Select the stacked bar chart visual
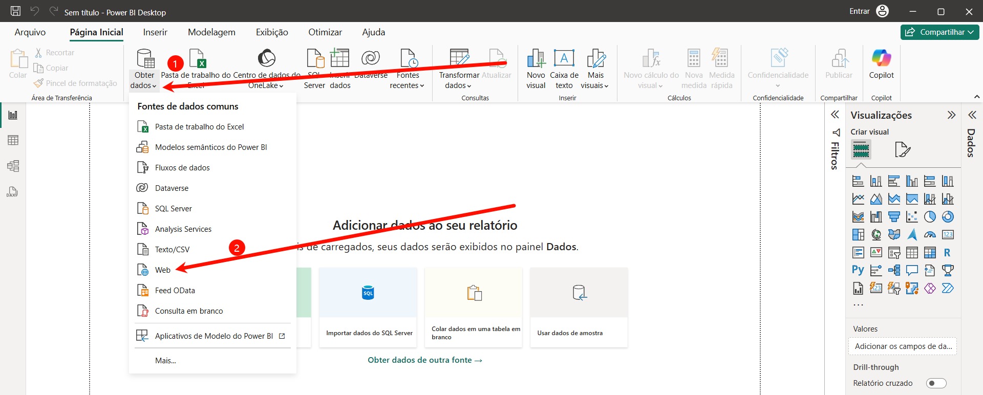This screenshot has height=395, width=983. click(858, 181)
